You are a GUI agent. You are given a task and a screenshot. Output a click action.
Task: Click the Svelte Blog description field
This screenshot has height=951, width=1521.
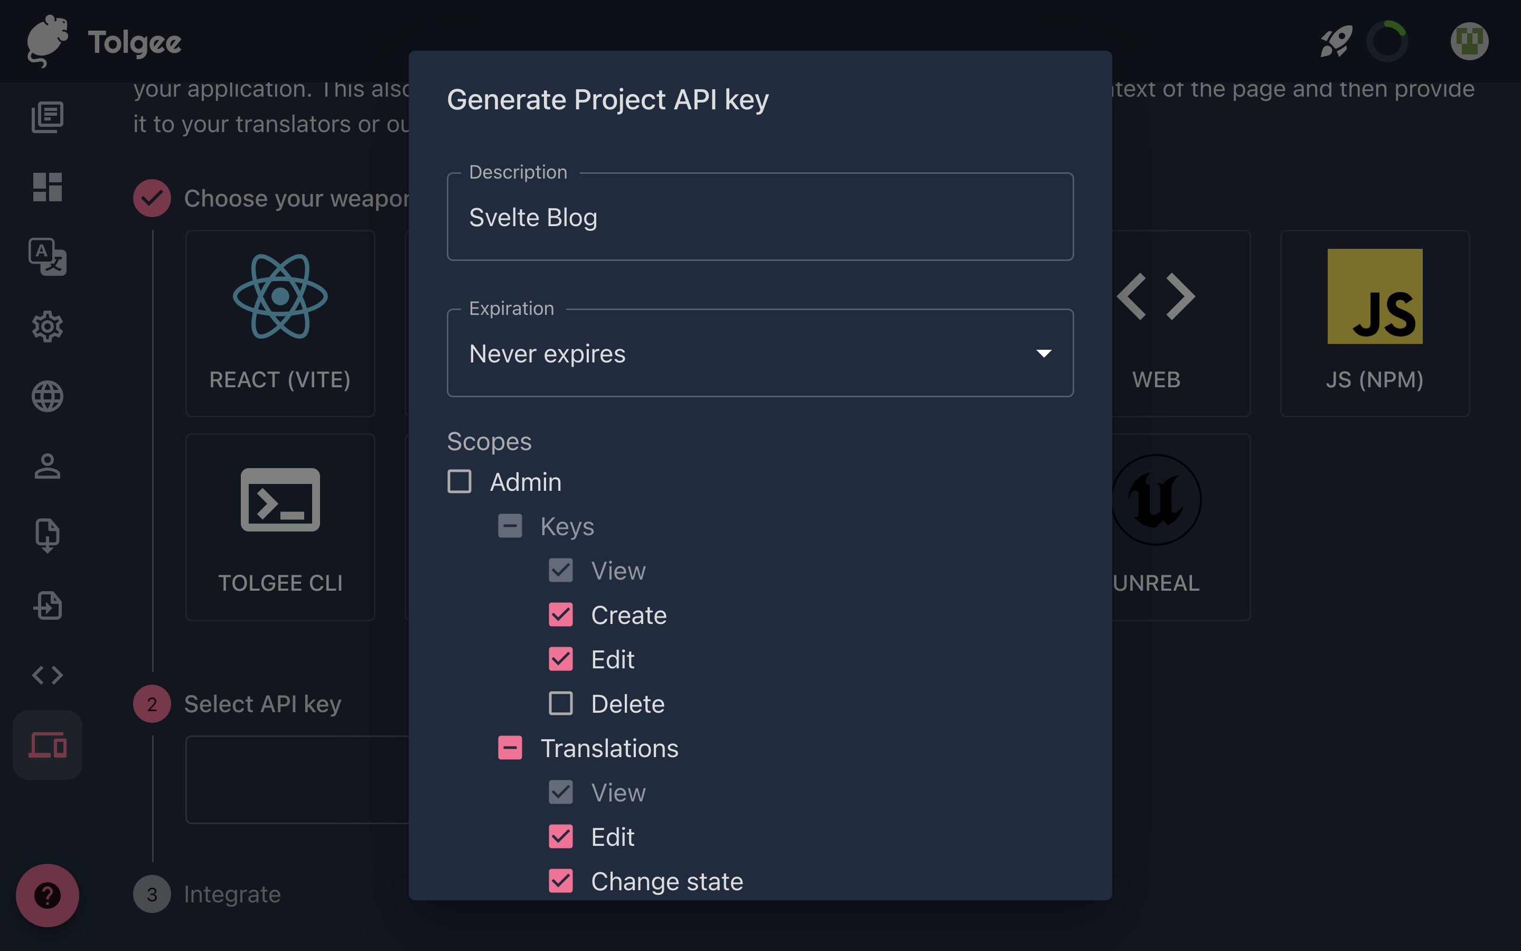[760, 217]
